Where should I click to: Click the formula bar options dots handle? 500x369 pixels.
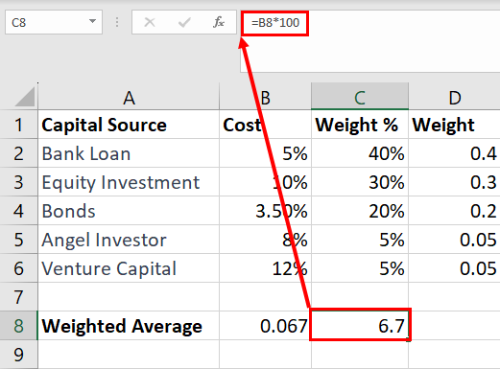pos(117,22)
